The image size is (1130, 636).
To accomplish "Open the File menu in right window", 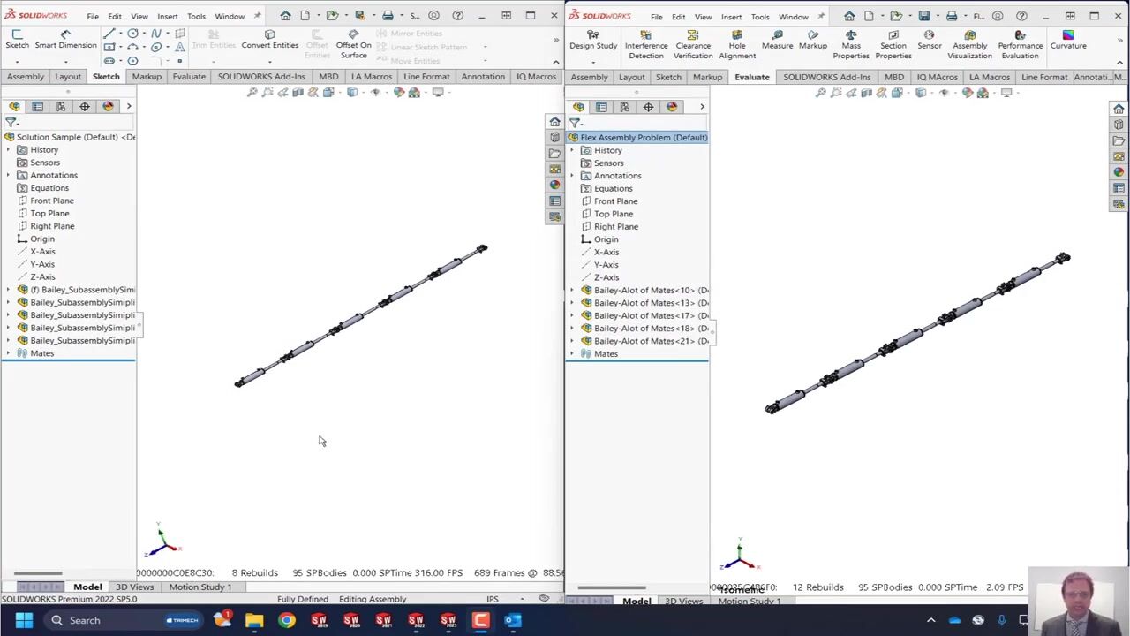I will pyautogui.click(x=656, y=17).
